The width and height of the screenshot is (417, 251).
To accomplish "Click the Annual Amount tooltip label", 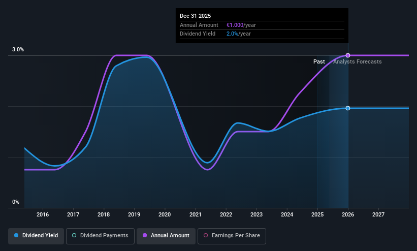I will (199, 25).
